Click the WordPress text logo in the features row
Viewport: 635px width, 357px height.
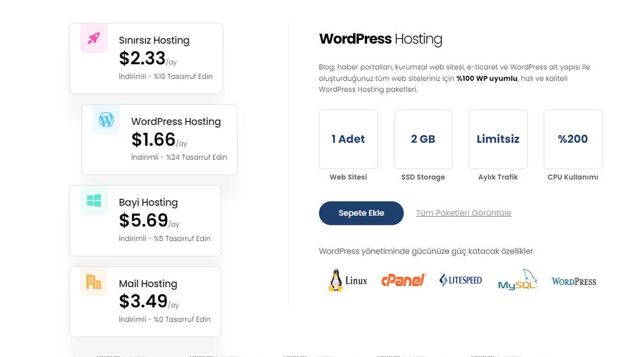[x=574, y=281]
